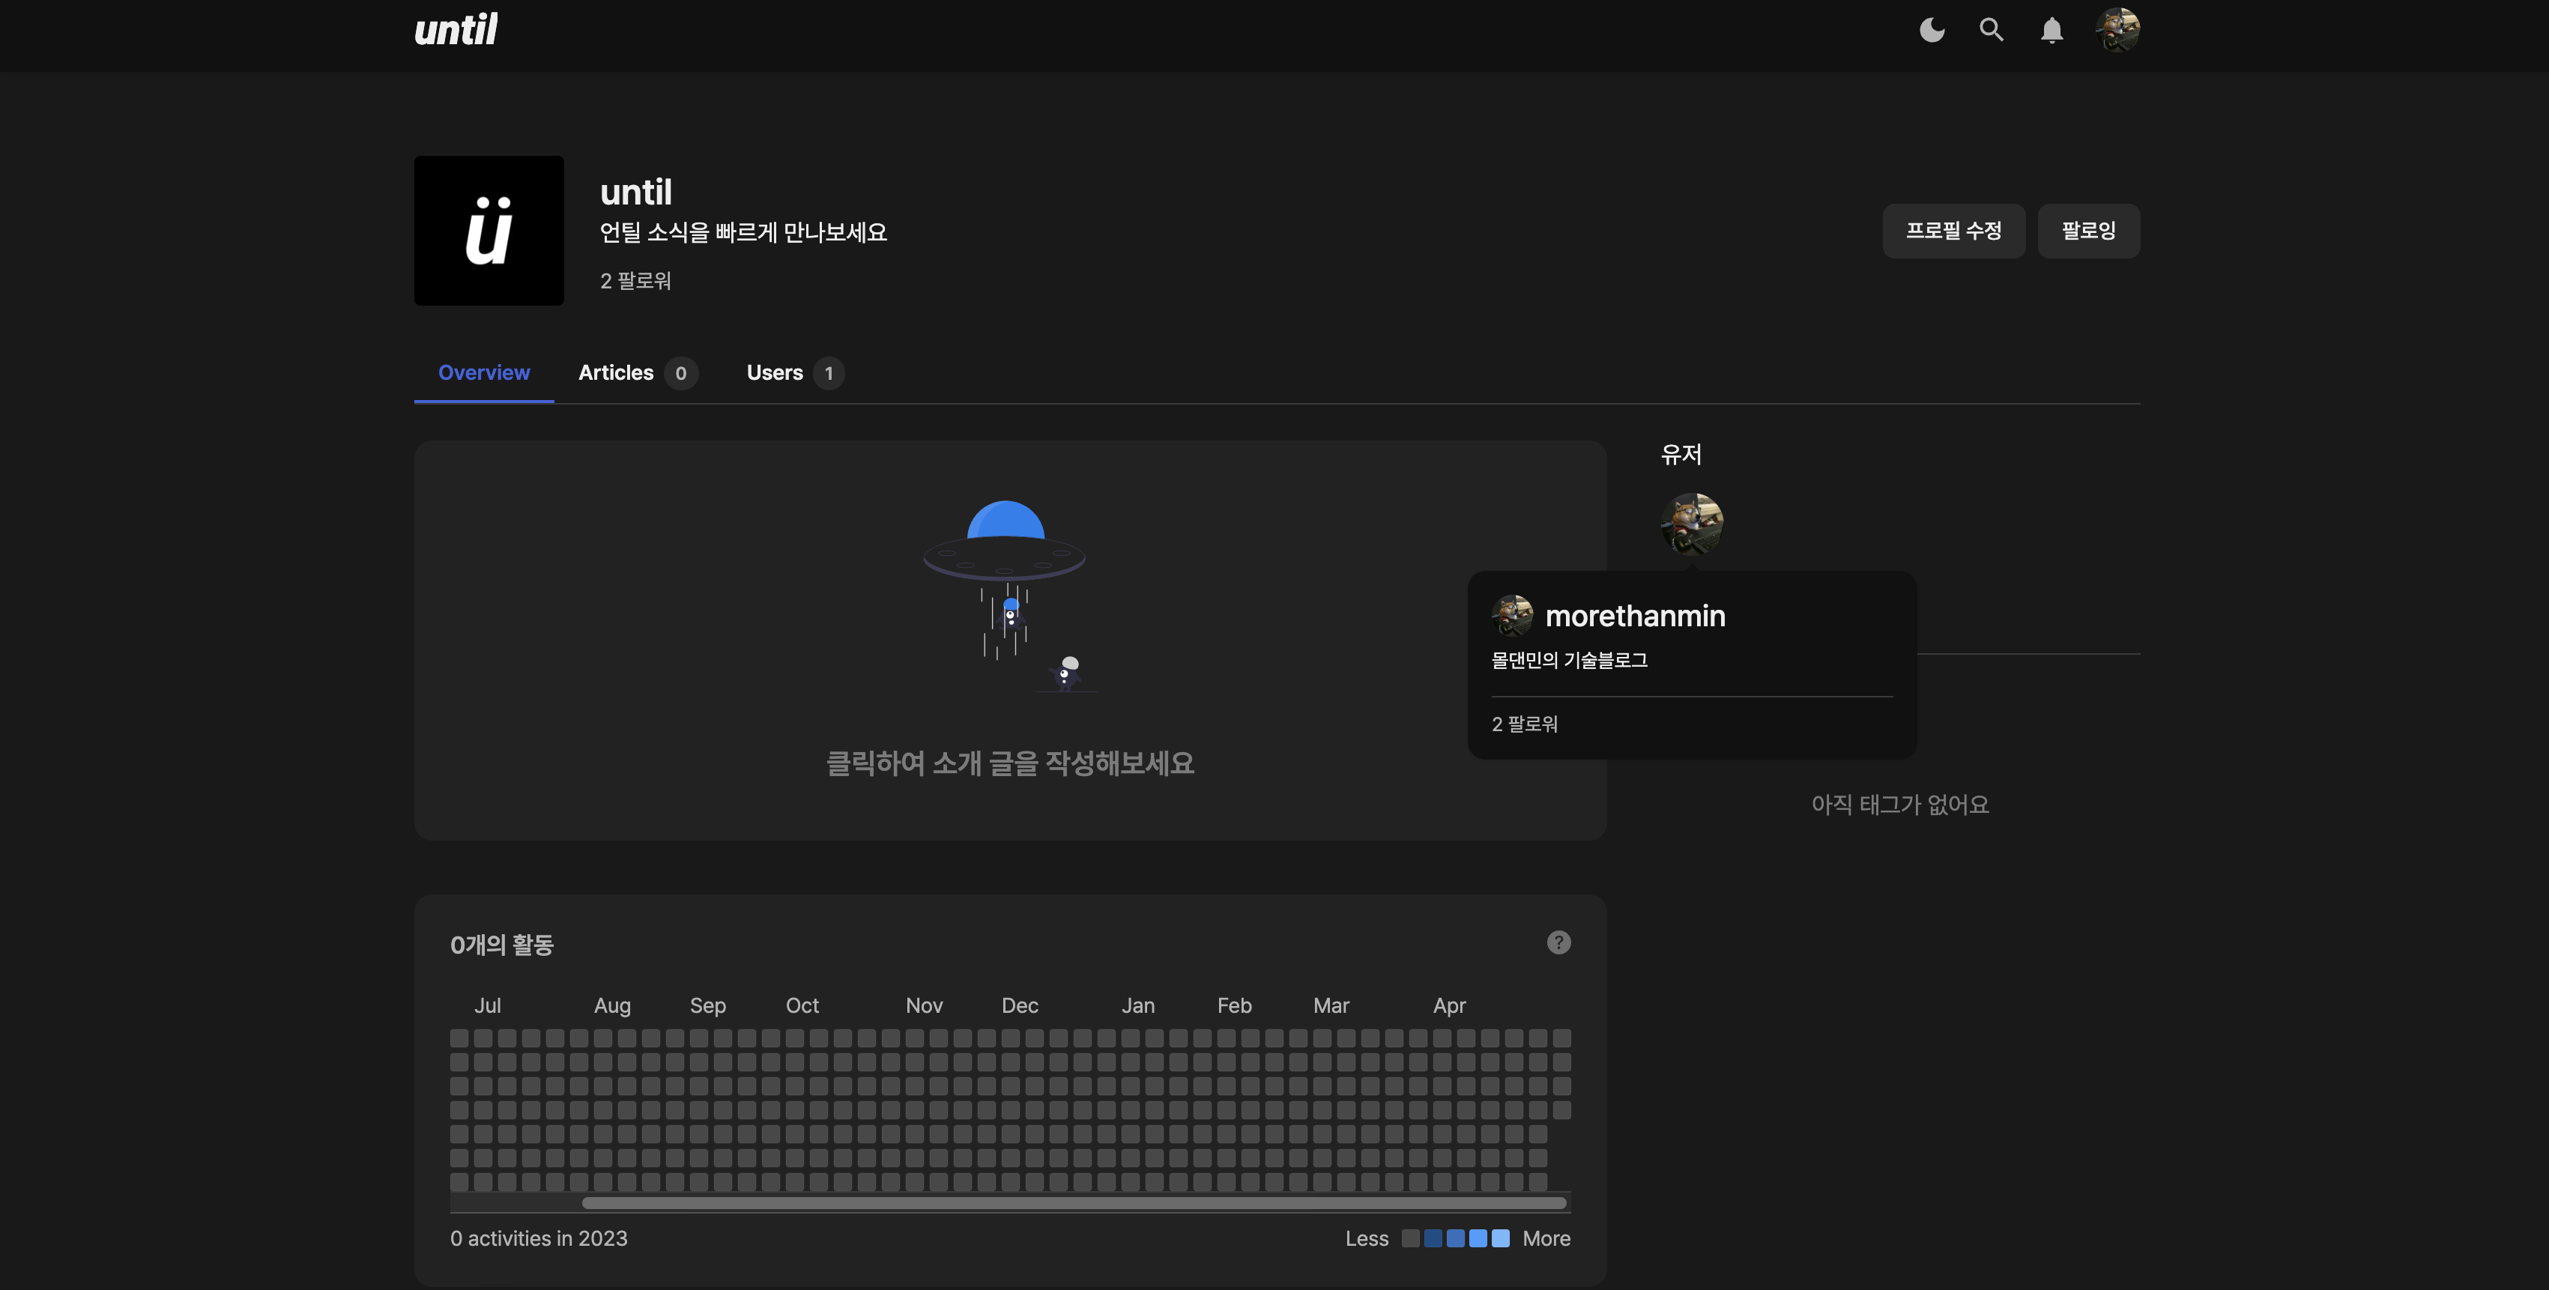Click the 0 activities in 2023 text
This screenshot has width=2549, height=1290.
538,1238
